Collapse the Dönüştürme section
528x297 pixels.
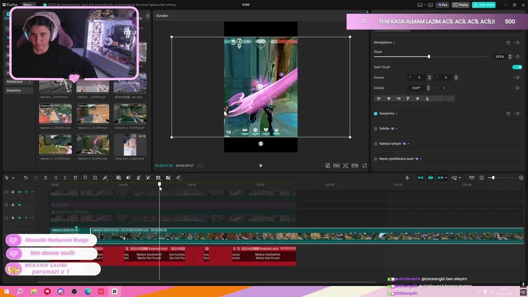coord(394,42)
